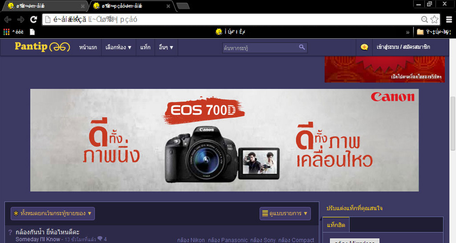Image resolution: width=456 pixels, height=243 pixels.
Task: Expand the ทั้งหมดยกเว้นกระทู้ขายของ filter dropdown
Action: tap(52, 213)
